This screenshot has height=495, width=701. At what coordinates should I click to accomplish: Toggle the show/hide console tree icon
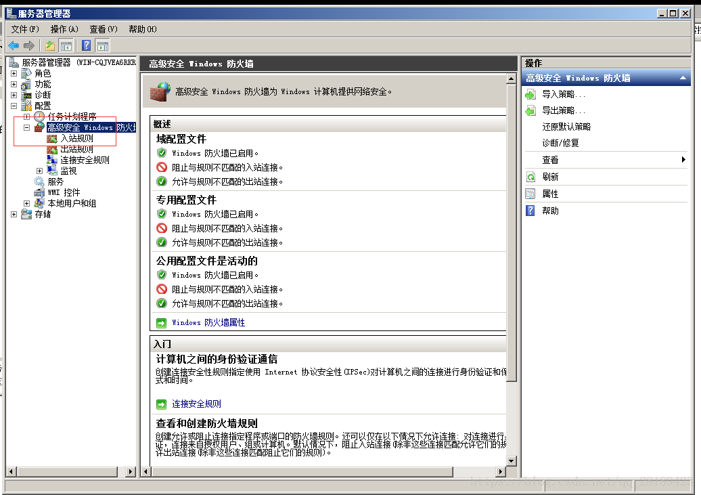[x=66, y=45]
